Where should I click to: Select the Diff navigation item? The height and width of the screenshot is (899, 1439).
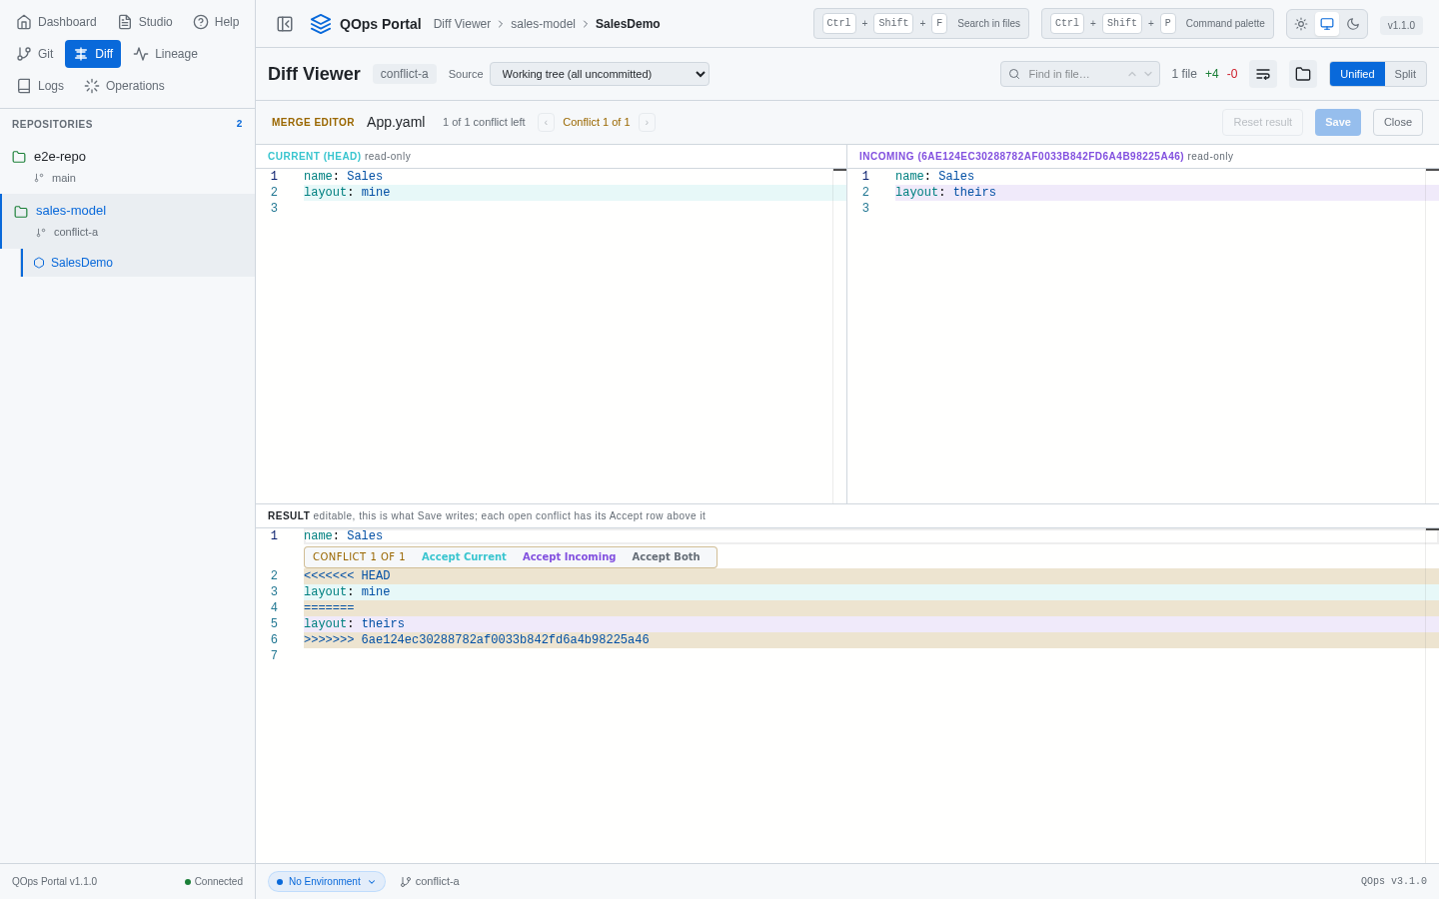93,54
